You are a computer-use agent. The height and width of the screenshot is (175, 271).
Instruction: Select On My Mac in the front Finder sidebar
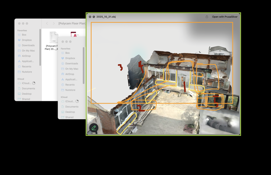[x=72, y=69]
